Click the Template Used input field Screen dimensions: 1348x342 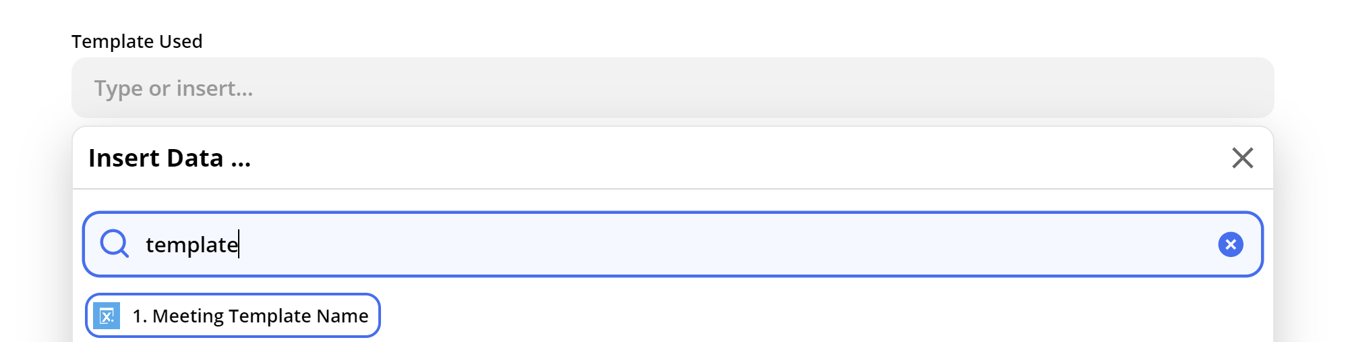(x=672, y=88)
